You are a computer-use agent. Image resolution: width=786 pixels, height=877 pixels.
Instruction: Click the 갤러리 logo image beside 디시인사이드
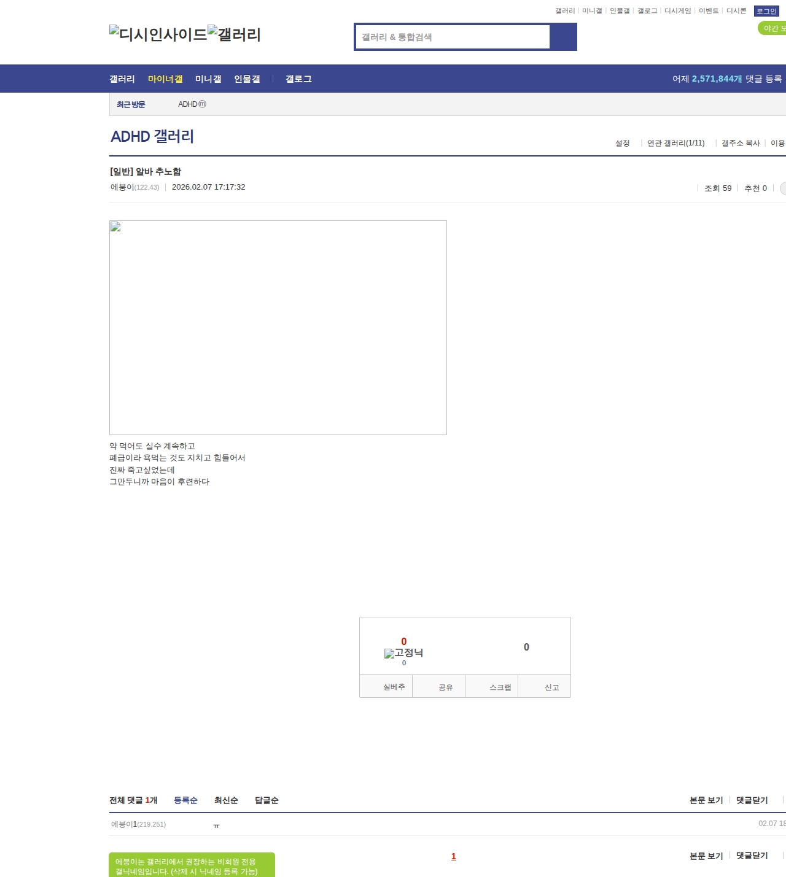coord(234,34)
